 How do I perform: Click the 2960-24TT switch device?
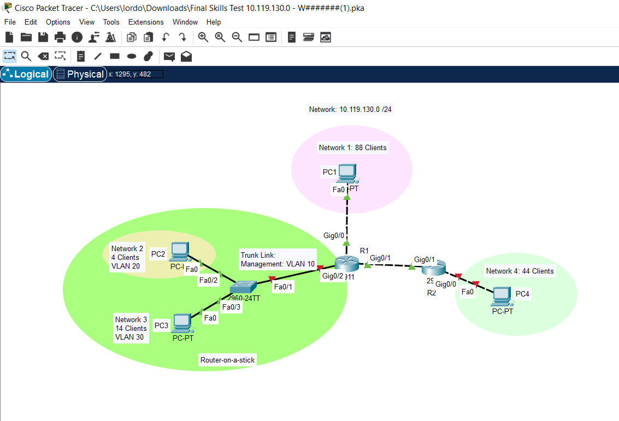coord(244,286)
